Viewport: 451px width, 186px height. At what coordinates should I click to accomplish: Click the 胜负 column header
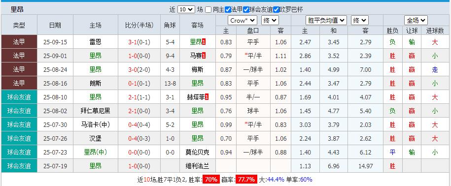coord(393,31)
